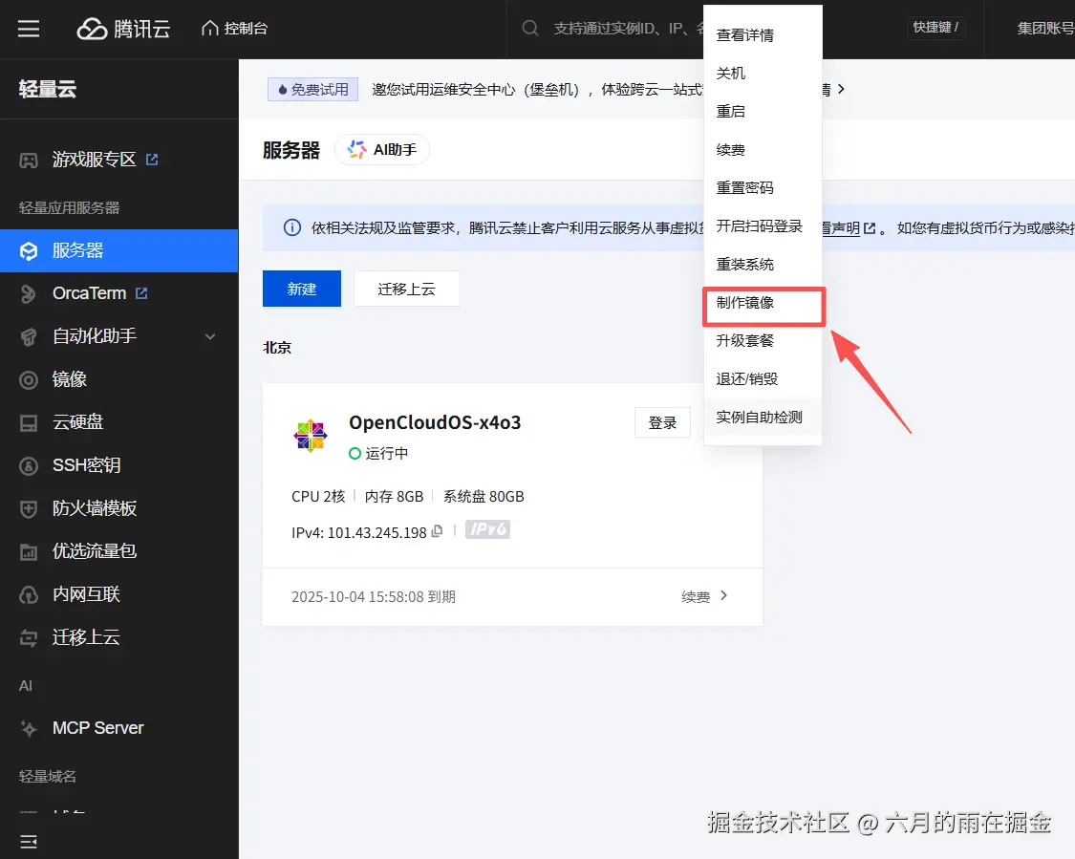Click the 内网互联 sidebar icon

tap(28, 595)
